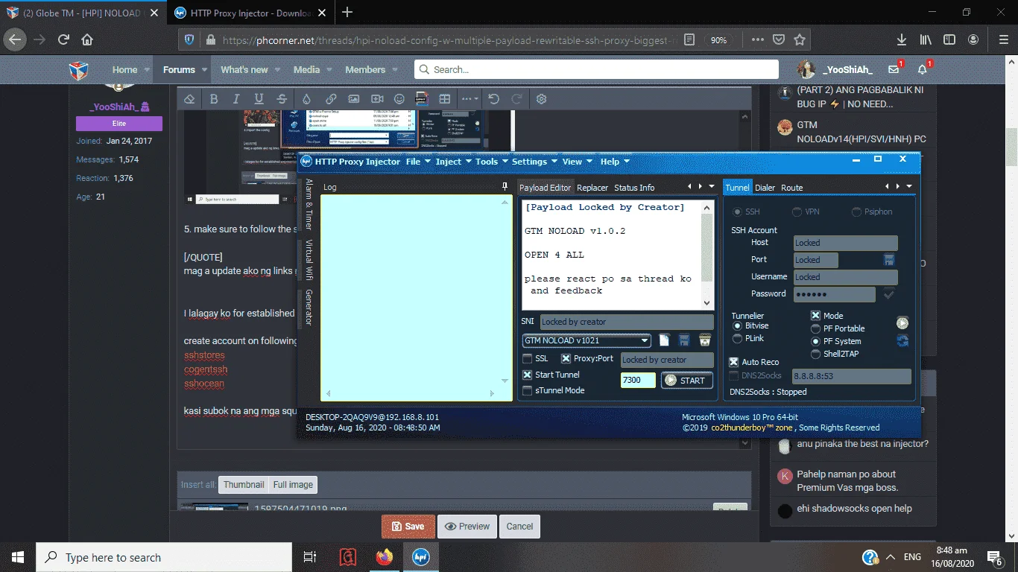Image resolution: width=1018 pixels, height=572 pixels.
Task: Select the PLink tunnelier radio button
Action: point(738,338)
